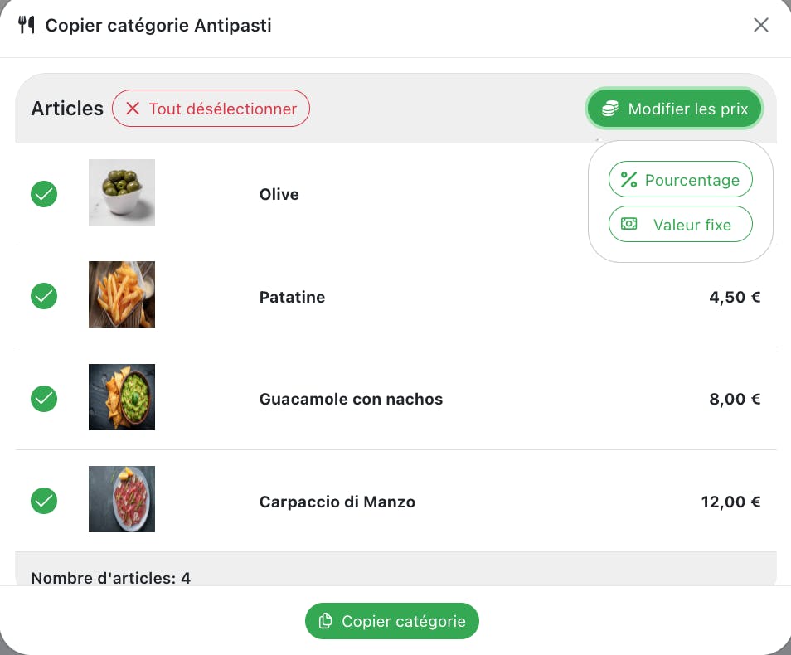Toggle the Guacamole con nachos checkbox
Viewport: 791px width, 655px height.
pyautogui.click(x=44, y=399)
